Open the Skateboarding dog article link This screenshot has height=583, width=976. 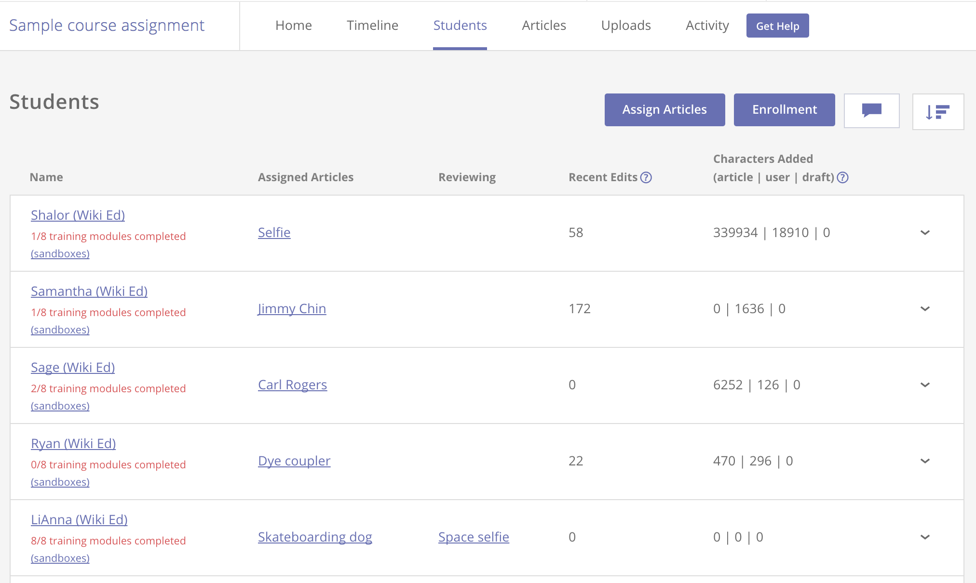pos(315,537)
